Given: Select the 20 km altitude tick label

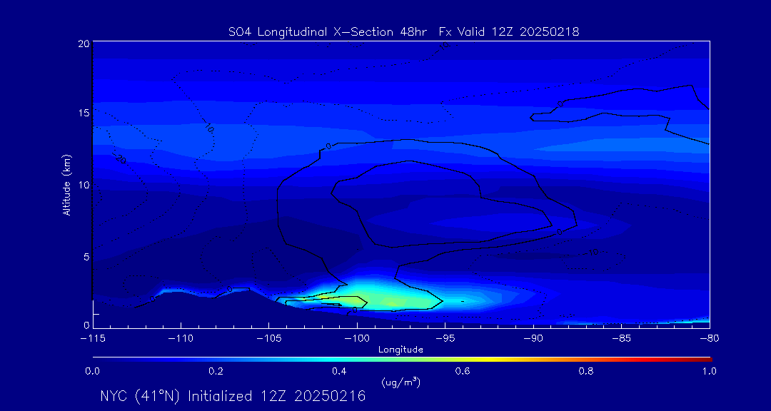Looking at the screenshot, I should click(83, 44).
